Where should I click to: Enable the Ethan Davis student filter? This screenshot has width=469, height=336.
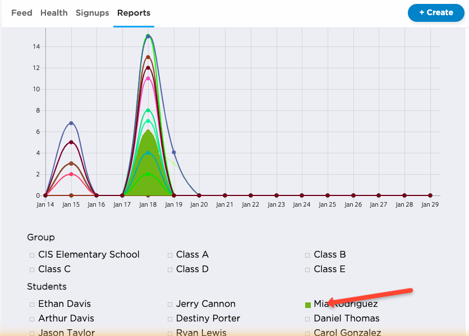tap(32, 304)
